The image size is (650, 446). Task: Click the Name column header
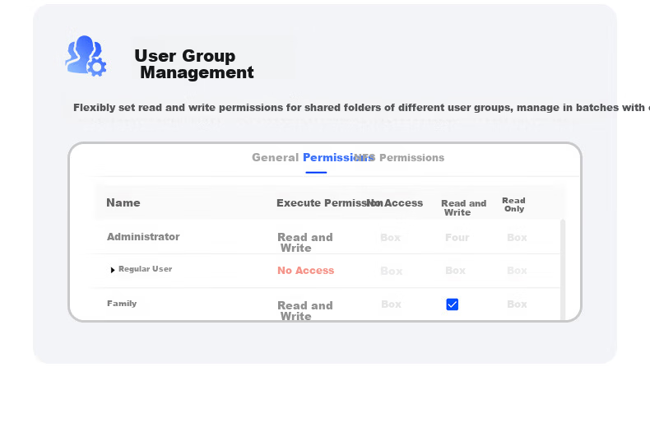point(123,202)
